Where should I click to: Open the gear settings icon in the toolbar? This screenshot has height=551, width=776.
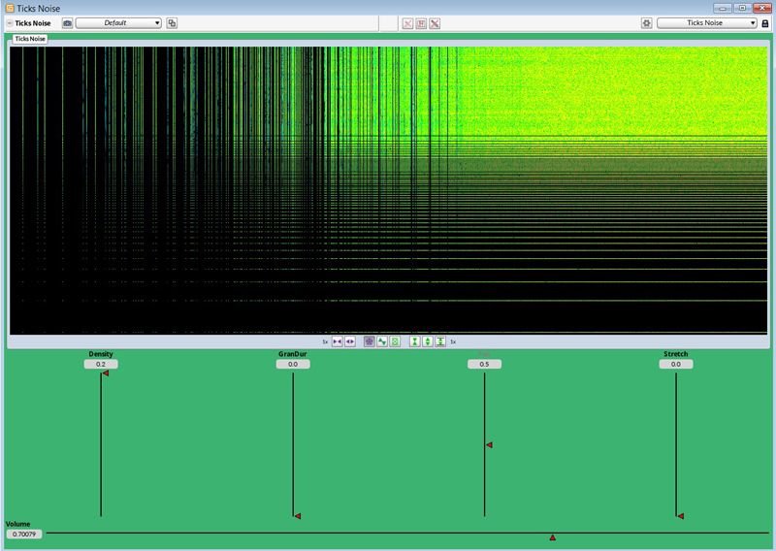pyautogui.click(x=646, y=23)
